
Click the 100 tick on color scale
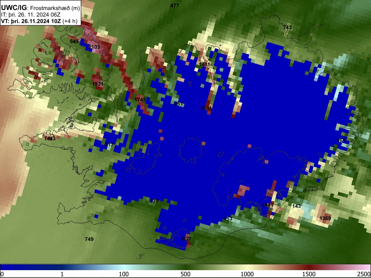coord(124,274)
